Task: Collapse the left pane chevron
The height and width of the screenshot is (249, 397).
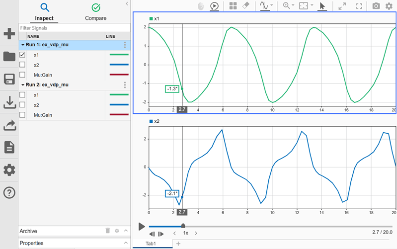Action: 127,3
